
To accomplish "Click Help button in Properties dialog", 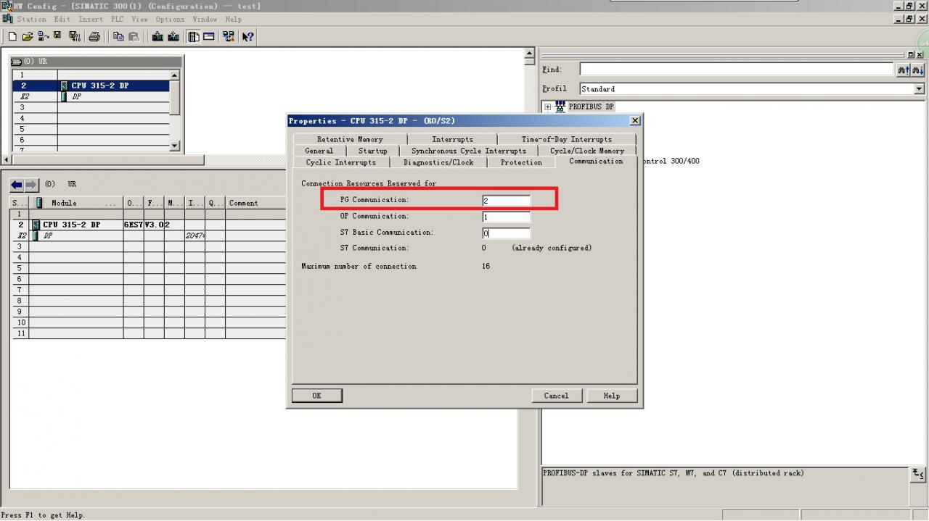I will click(612, 396).
